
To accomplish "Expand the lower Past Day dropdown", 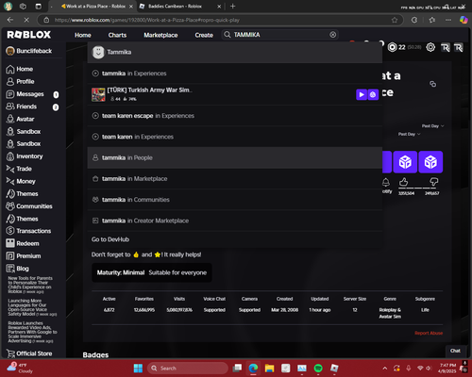I will (x=409, y=134).
